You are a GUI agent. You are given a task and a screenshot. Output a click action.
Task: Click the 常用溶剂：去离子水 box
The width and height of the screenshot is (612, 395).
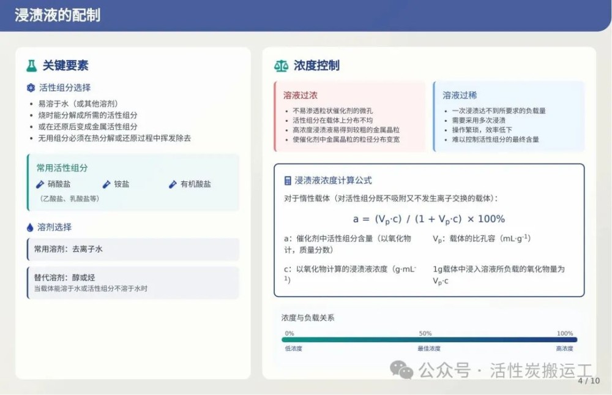tap(133, 249)
